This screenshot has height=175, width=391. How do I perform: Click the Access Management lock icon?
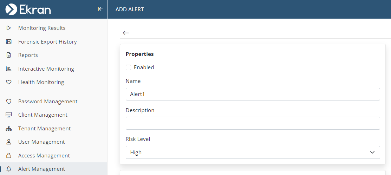(x=9, y=156)
